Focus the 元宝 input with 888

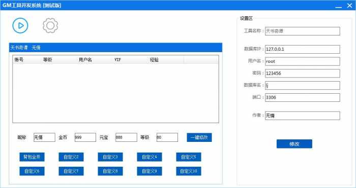tap(126, 137)
